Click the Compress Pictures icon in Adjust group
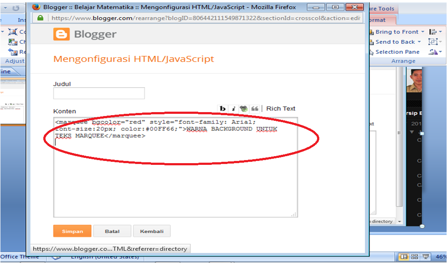Image resolution: width=447 pixels, height=263 pixels. pos(13,32)
